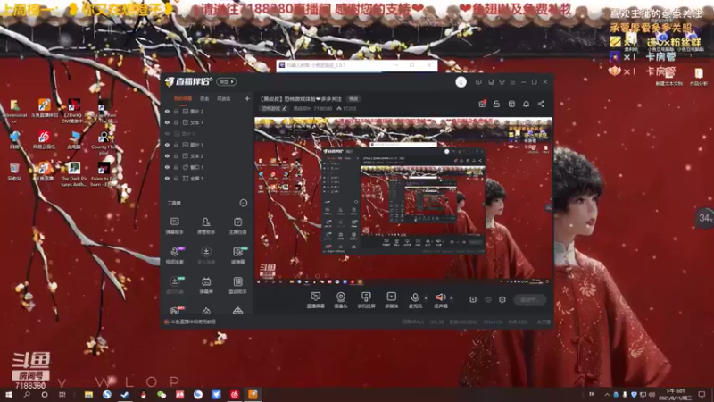Open the 弹幕助手 tool in the toolbox
This screenshot has height=402, width=714.
click(x=174, y=225)
